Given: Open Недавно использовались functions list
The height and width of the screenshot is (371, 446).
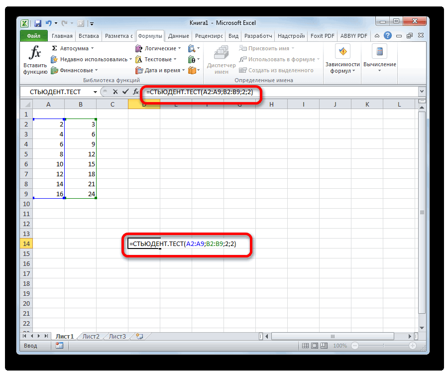Looking at the screenshot, I should click(x=91, y=59).
